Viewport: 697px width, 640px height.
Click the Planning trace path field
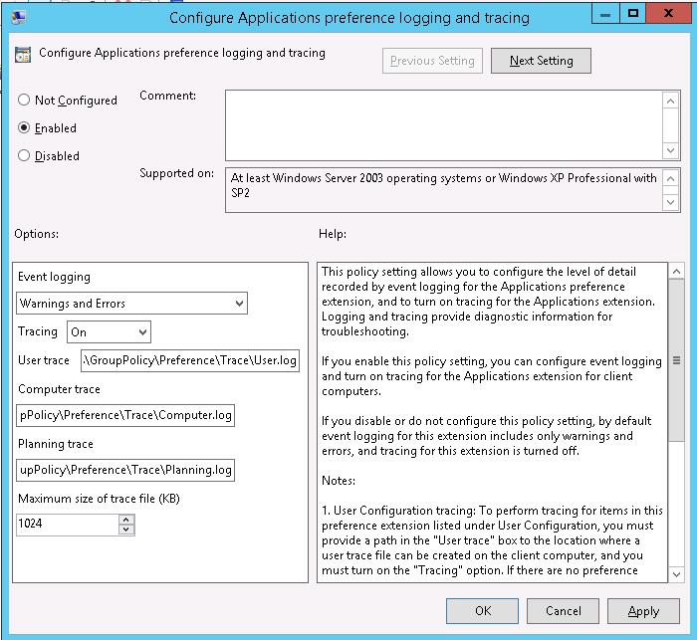[x=125, y=470]
